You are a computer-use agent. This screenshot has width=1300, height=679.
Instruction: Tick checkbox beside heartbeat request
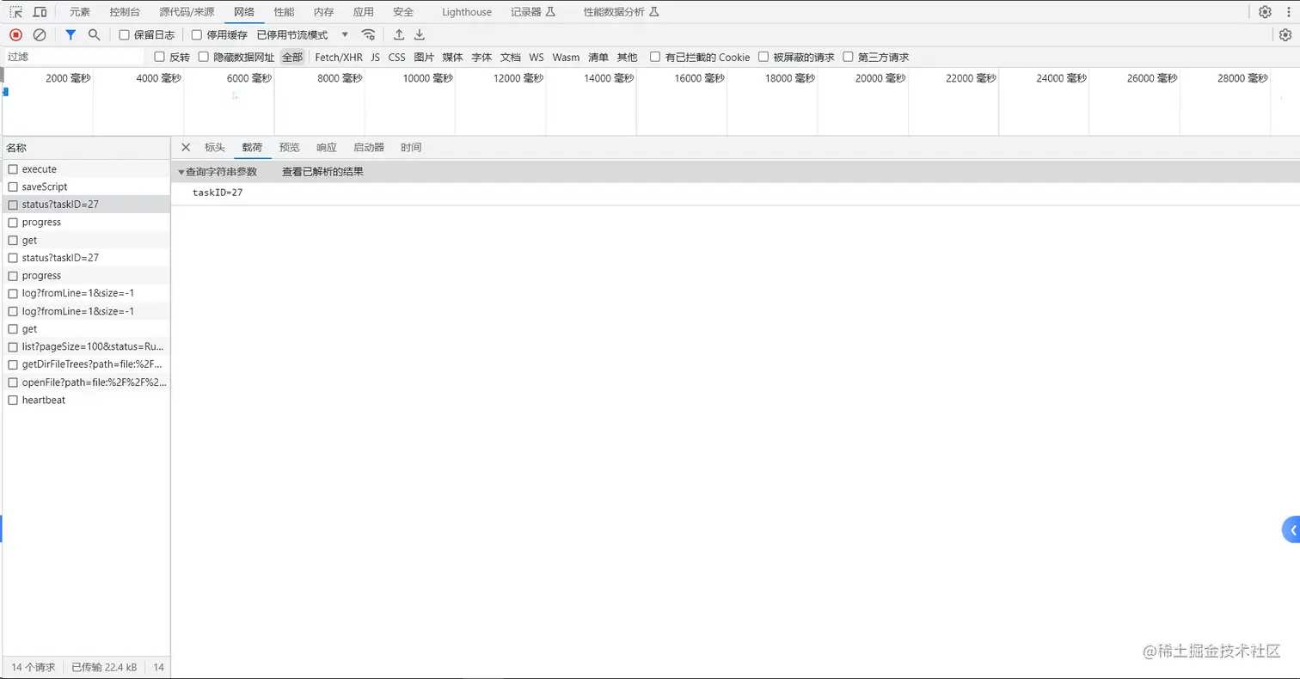(x=13, y=400)
